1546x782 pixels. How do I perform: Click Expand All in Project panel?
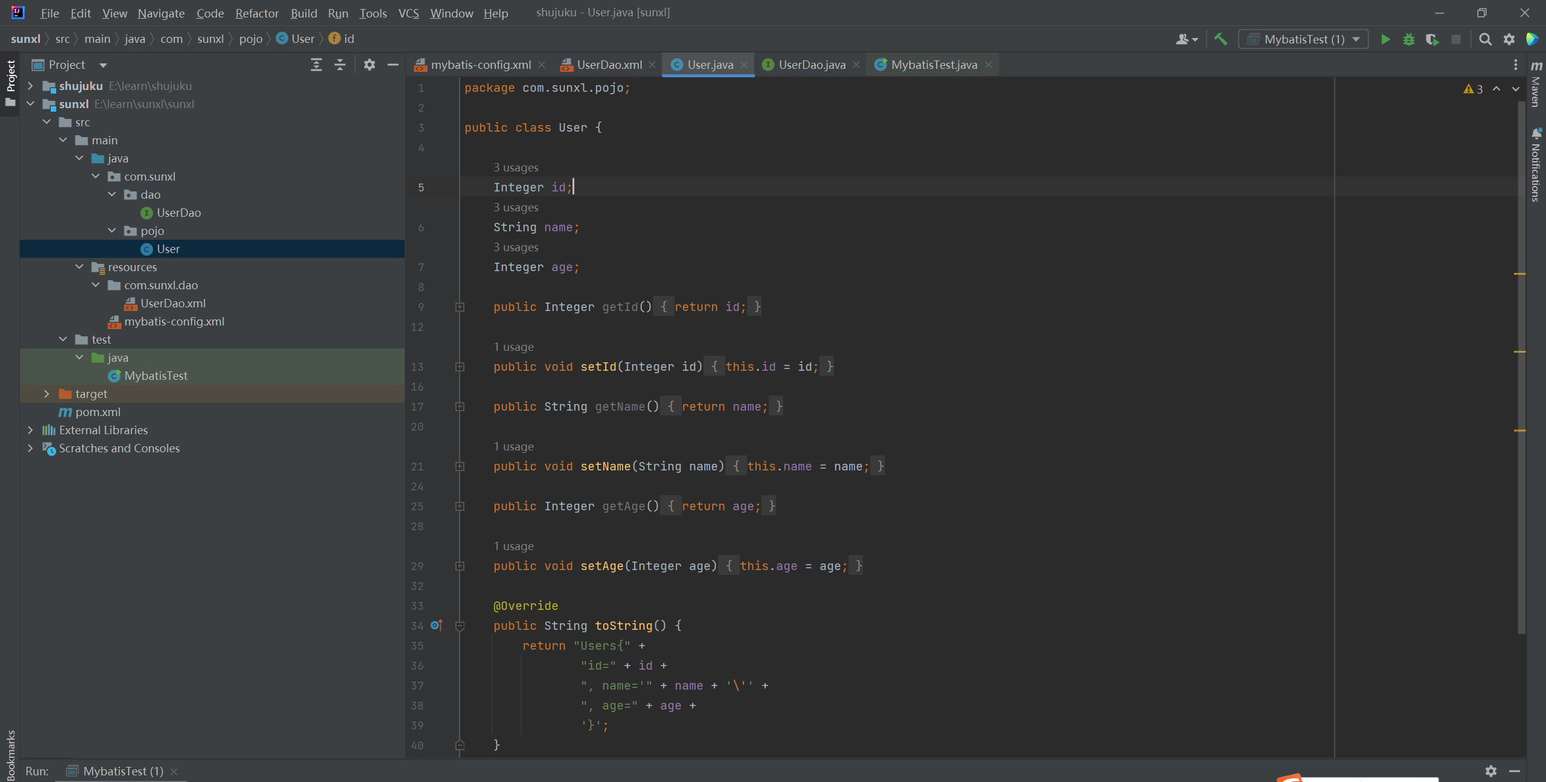316,65
